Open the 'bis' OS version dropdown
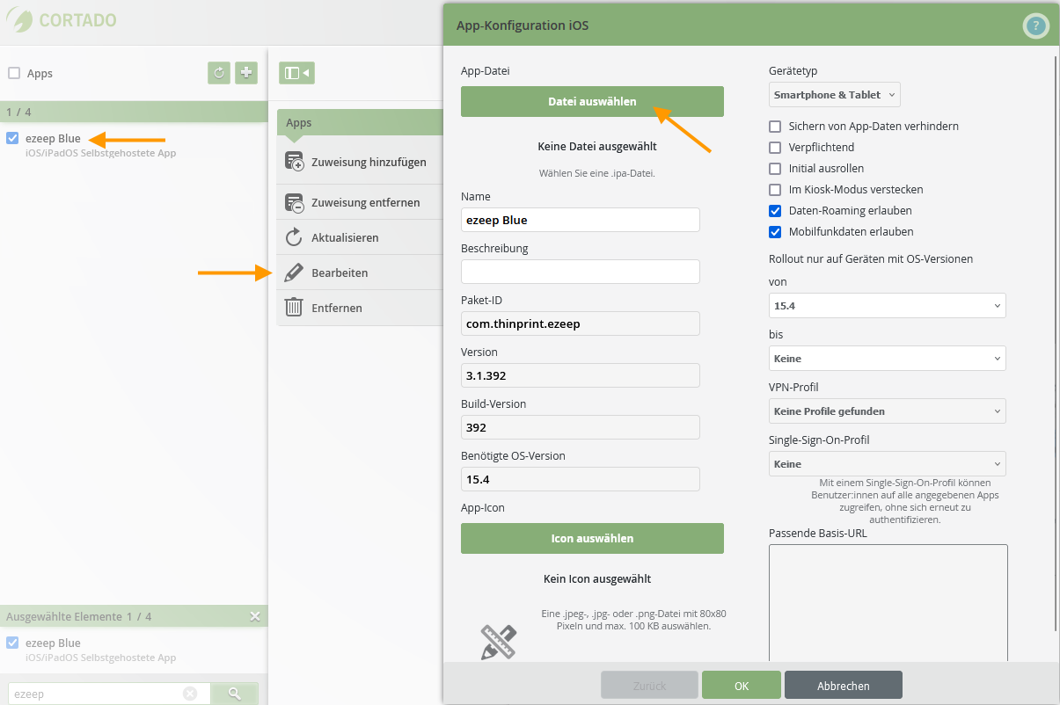Image resolution: width=1060 pixels, height=705 pixels. (x=888, y=359)
